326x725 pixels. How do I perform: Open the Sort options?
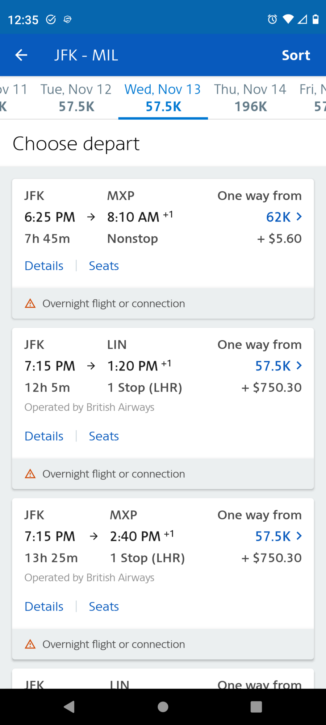(296, 55)
